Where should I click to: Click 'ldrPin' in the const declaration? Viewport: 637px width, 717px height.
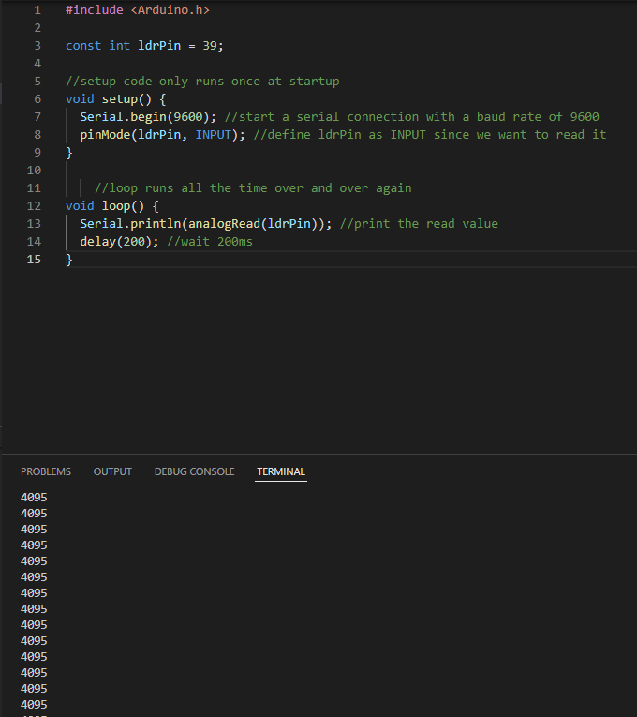click(159, 46)
